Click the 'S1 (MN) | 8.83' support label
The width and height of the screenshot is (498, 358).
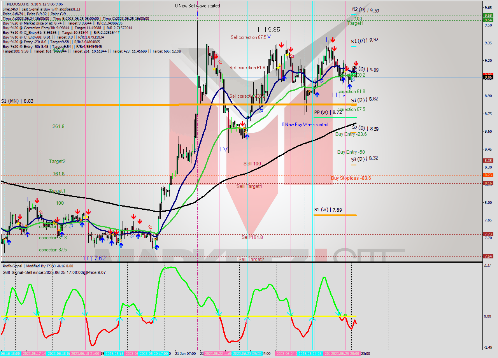coord(17,101)
